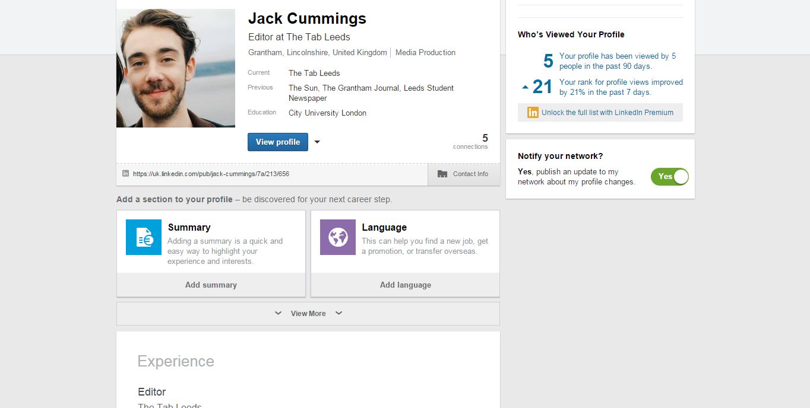This screenshot has width=810, height=408.
Task: Click the large number 5 profile views
Action: [x=548, y=61]
